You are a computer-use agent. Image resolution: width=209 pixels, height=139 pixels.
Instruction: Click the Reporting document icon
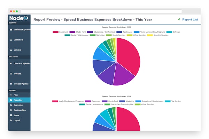[x=11, y=100]
